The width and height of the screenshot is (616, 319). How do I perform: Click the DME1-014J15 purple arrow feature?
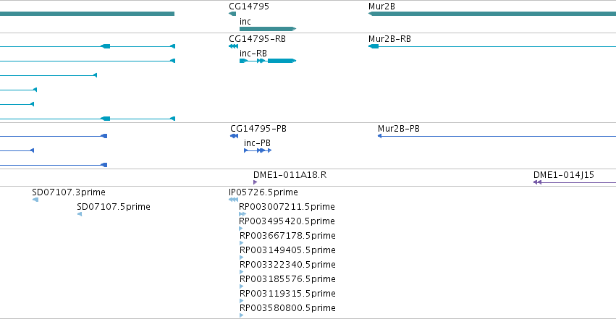tap(574, 182)
